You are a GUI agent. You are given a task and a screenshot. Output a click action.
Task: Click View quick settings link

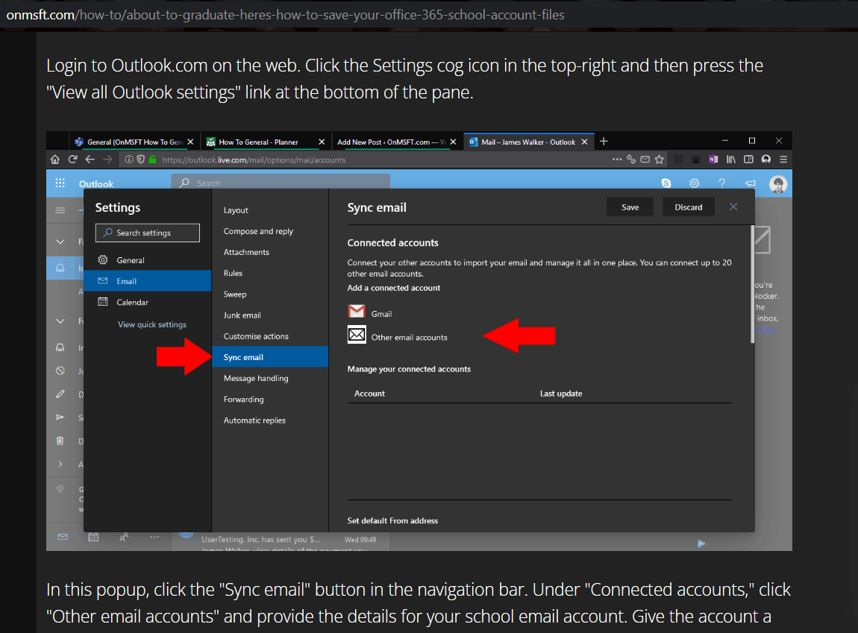point(152,324)
